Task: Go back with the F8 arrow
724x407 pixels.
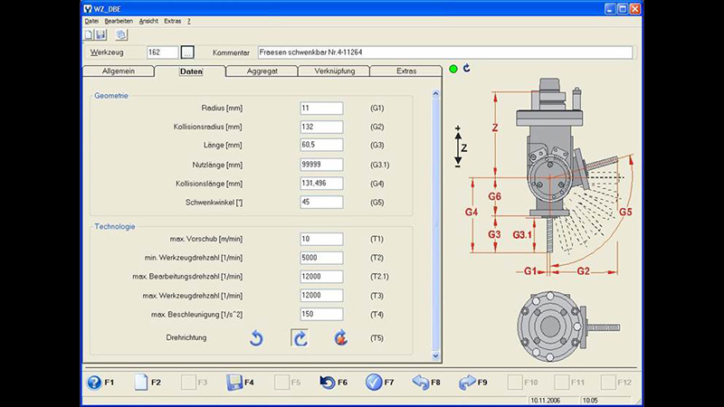Action: point(421,383)
